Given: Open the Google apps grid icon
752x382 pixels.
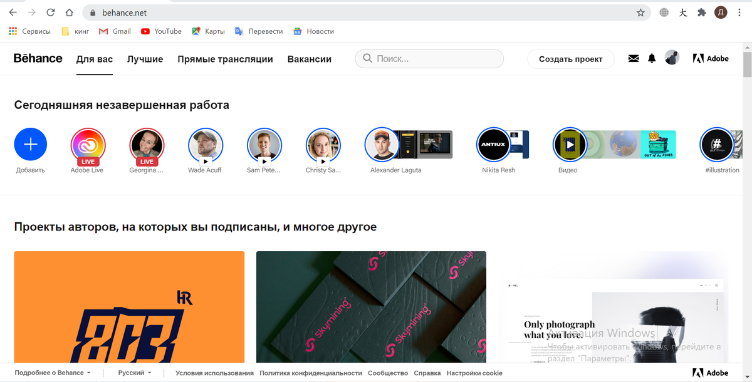Looking at the screenshot, I should (x=12, y=31).
